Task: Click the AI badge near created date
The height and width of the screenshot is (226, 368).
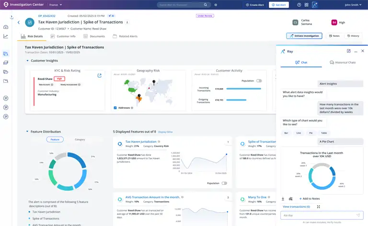Action: [111, 16]
